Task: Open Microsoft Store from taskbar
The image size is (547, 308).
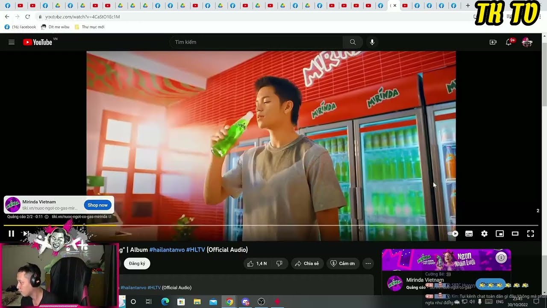Action: click(x=181, y=302)
